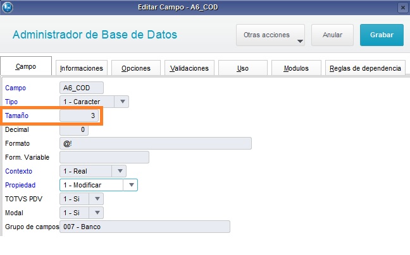
Task: Open the Modulos tab
Action: (x=296, y=68)
